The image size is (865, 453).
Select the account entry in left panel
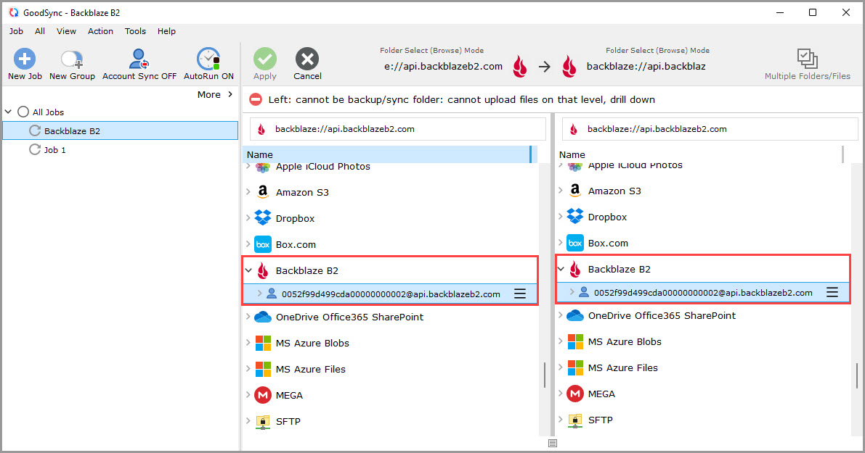pos(390,294)
